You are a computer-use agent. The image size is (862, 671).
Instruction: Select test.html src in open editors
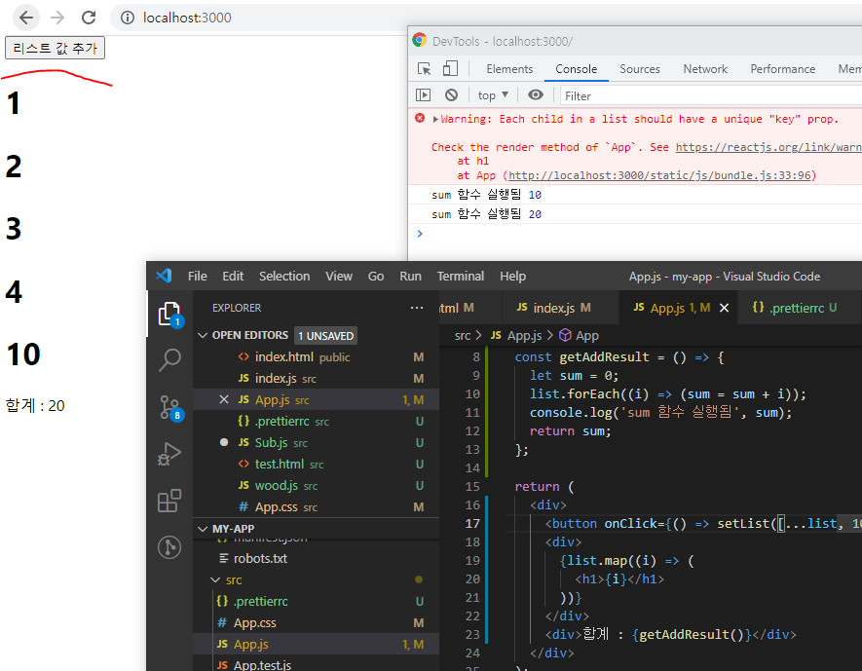(x=317, y=465)
